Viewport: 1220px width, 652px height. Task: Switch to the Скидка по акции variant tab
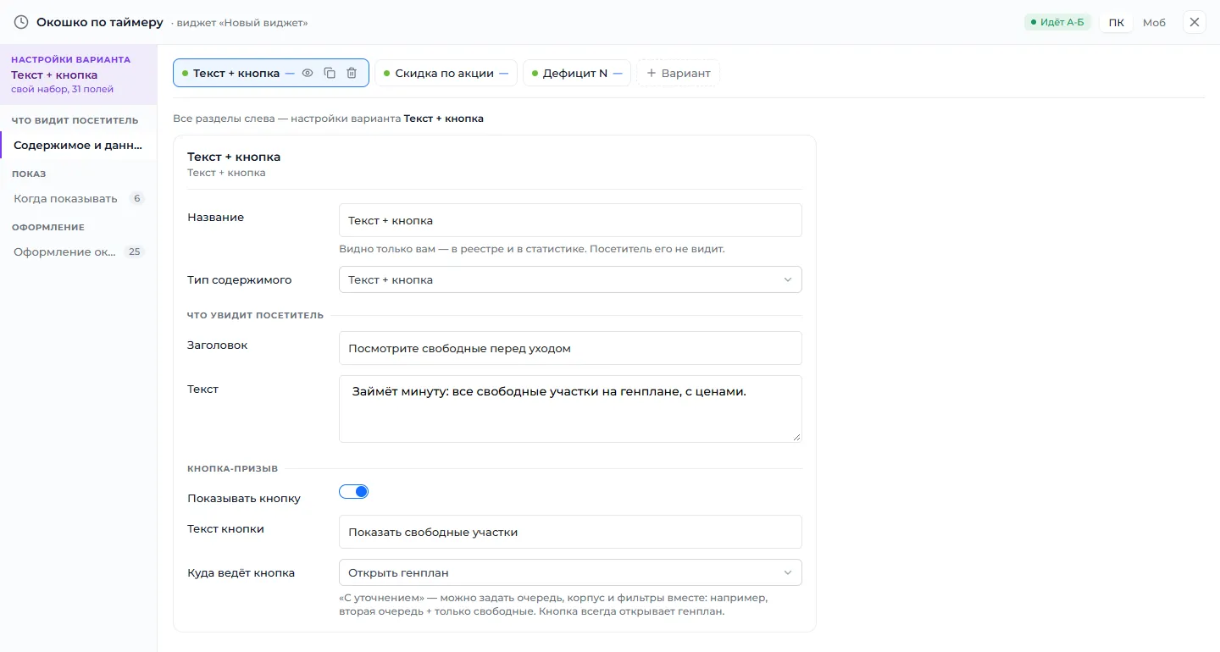[446, 73]
